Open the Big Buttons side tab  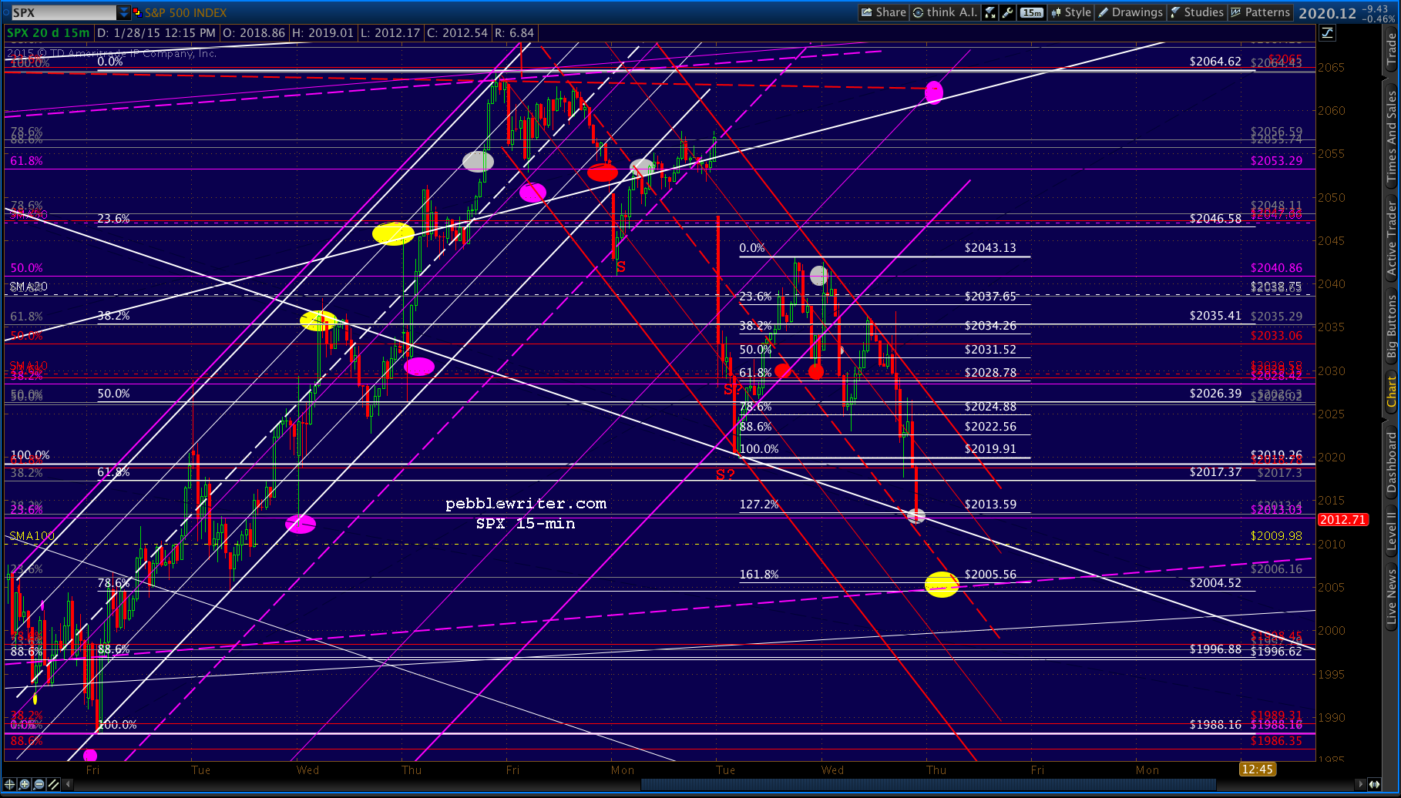[x=1391, y=327]
